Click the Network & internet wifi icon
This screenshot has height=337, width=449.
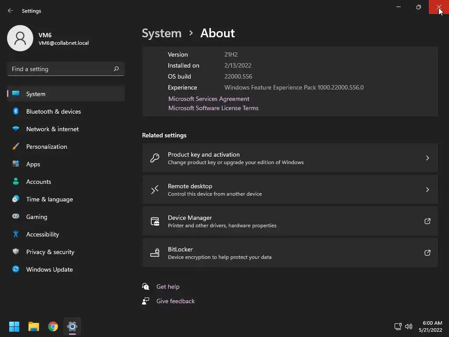pos(16,129)
